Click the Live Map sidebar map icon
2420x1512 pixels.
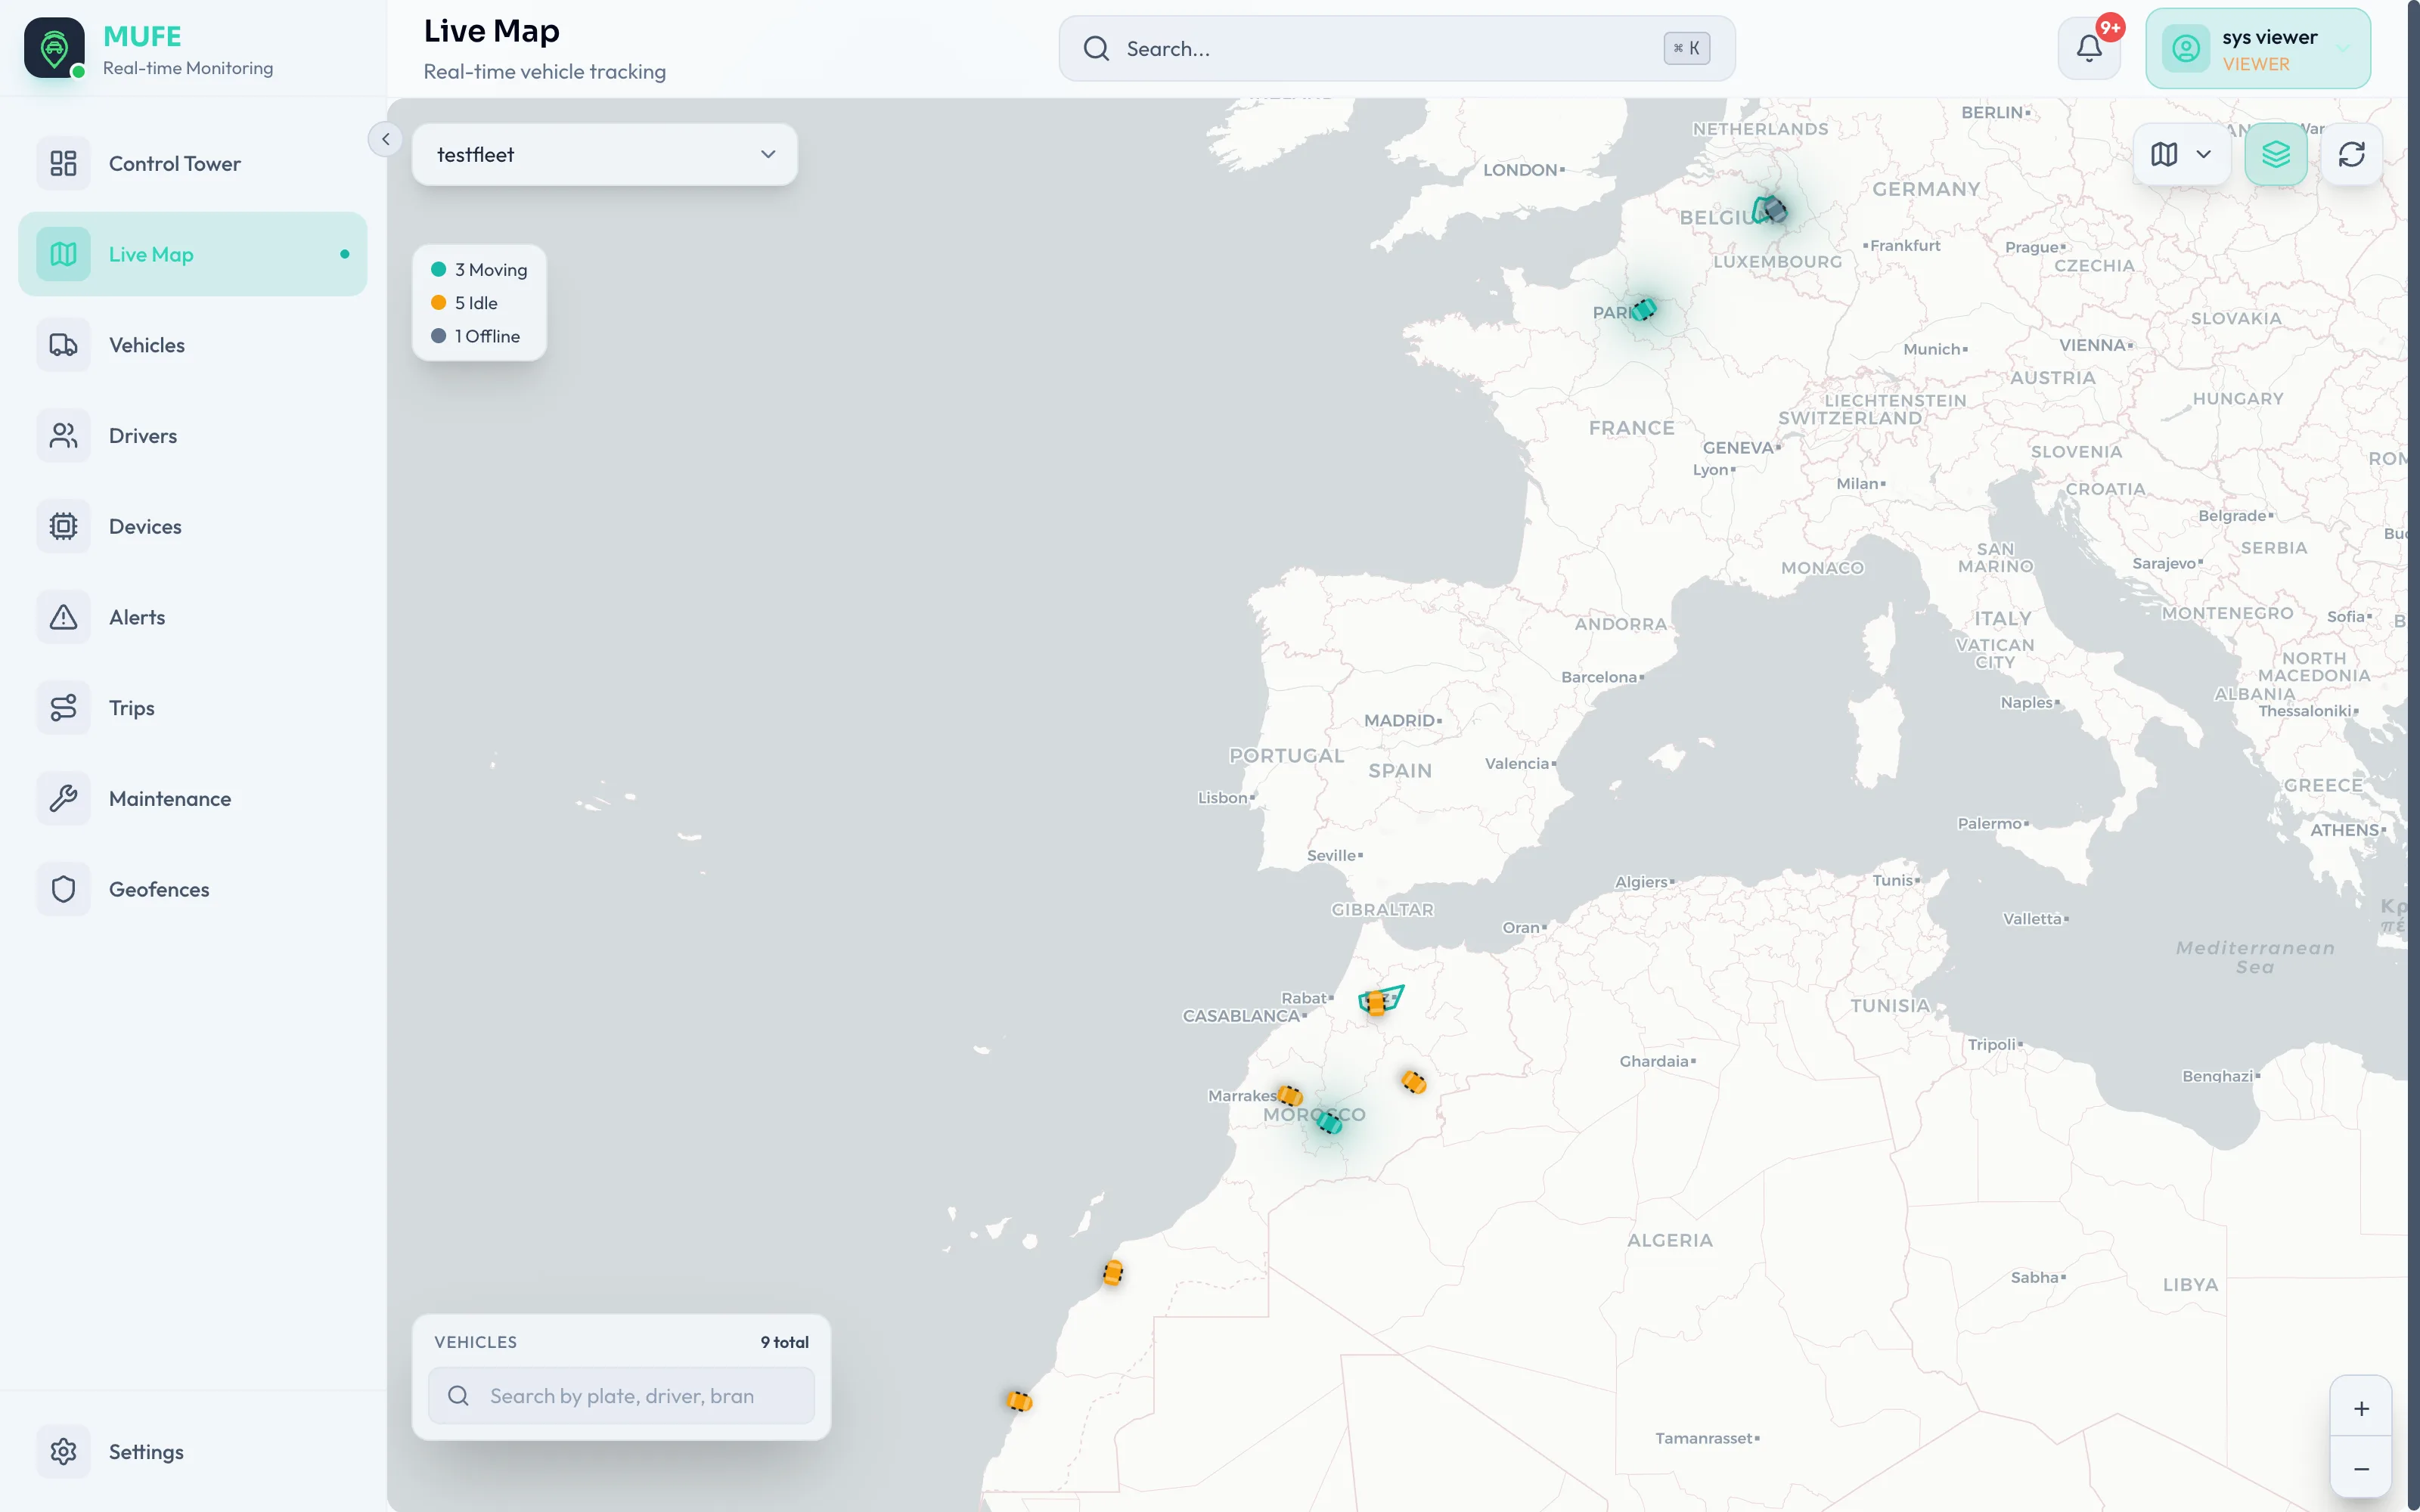point(63,254)
